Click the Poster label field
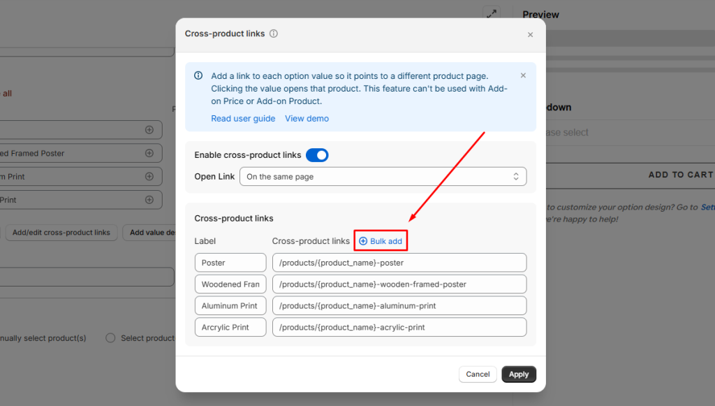The image size is (715, 406). [x=230, y=263]
